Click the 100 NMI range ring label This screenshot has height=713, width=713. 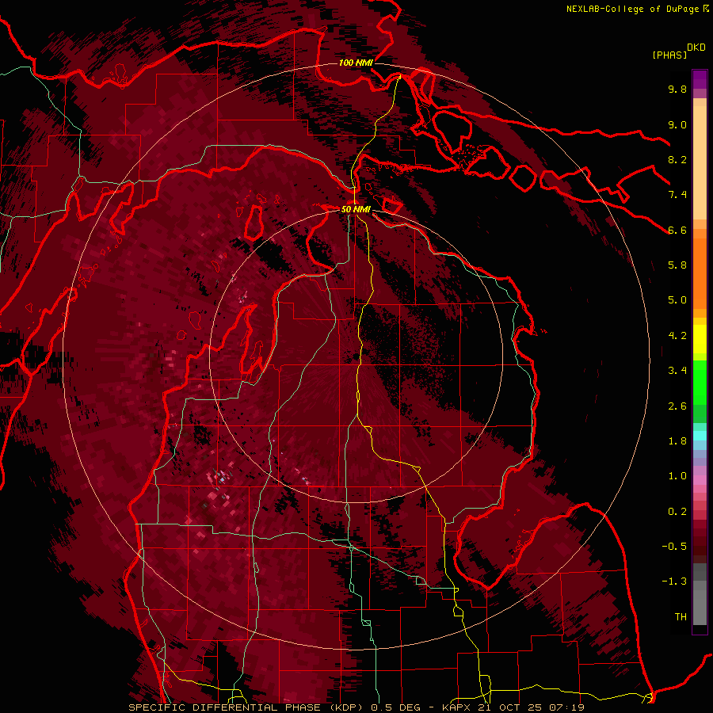[x=356, y=63]
